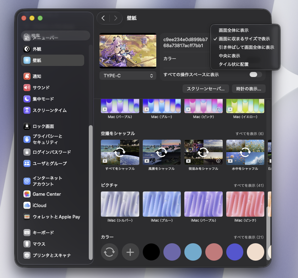Select 通知 in the sidebar
Screen dimensions: 298x278
37,76
